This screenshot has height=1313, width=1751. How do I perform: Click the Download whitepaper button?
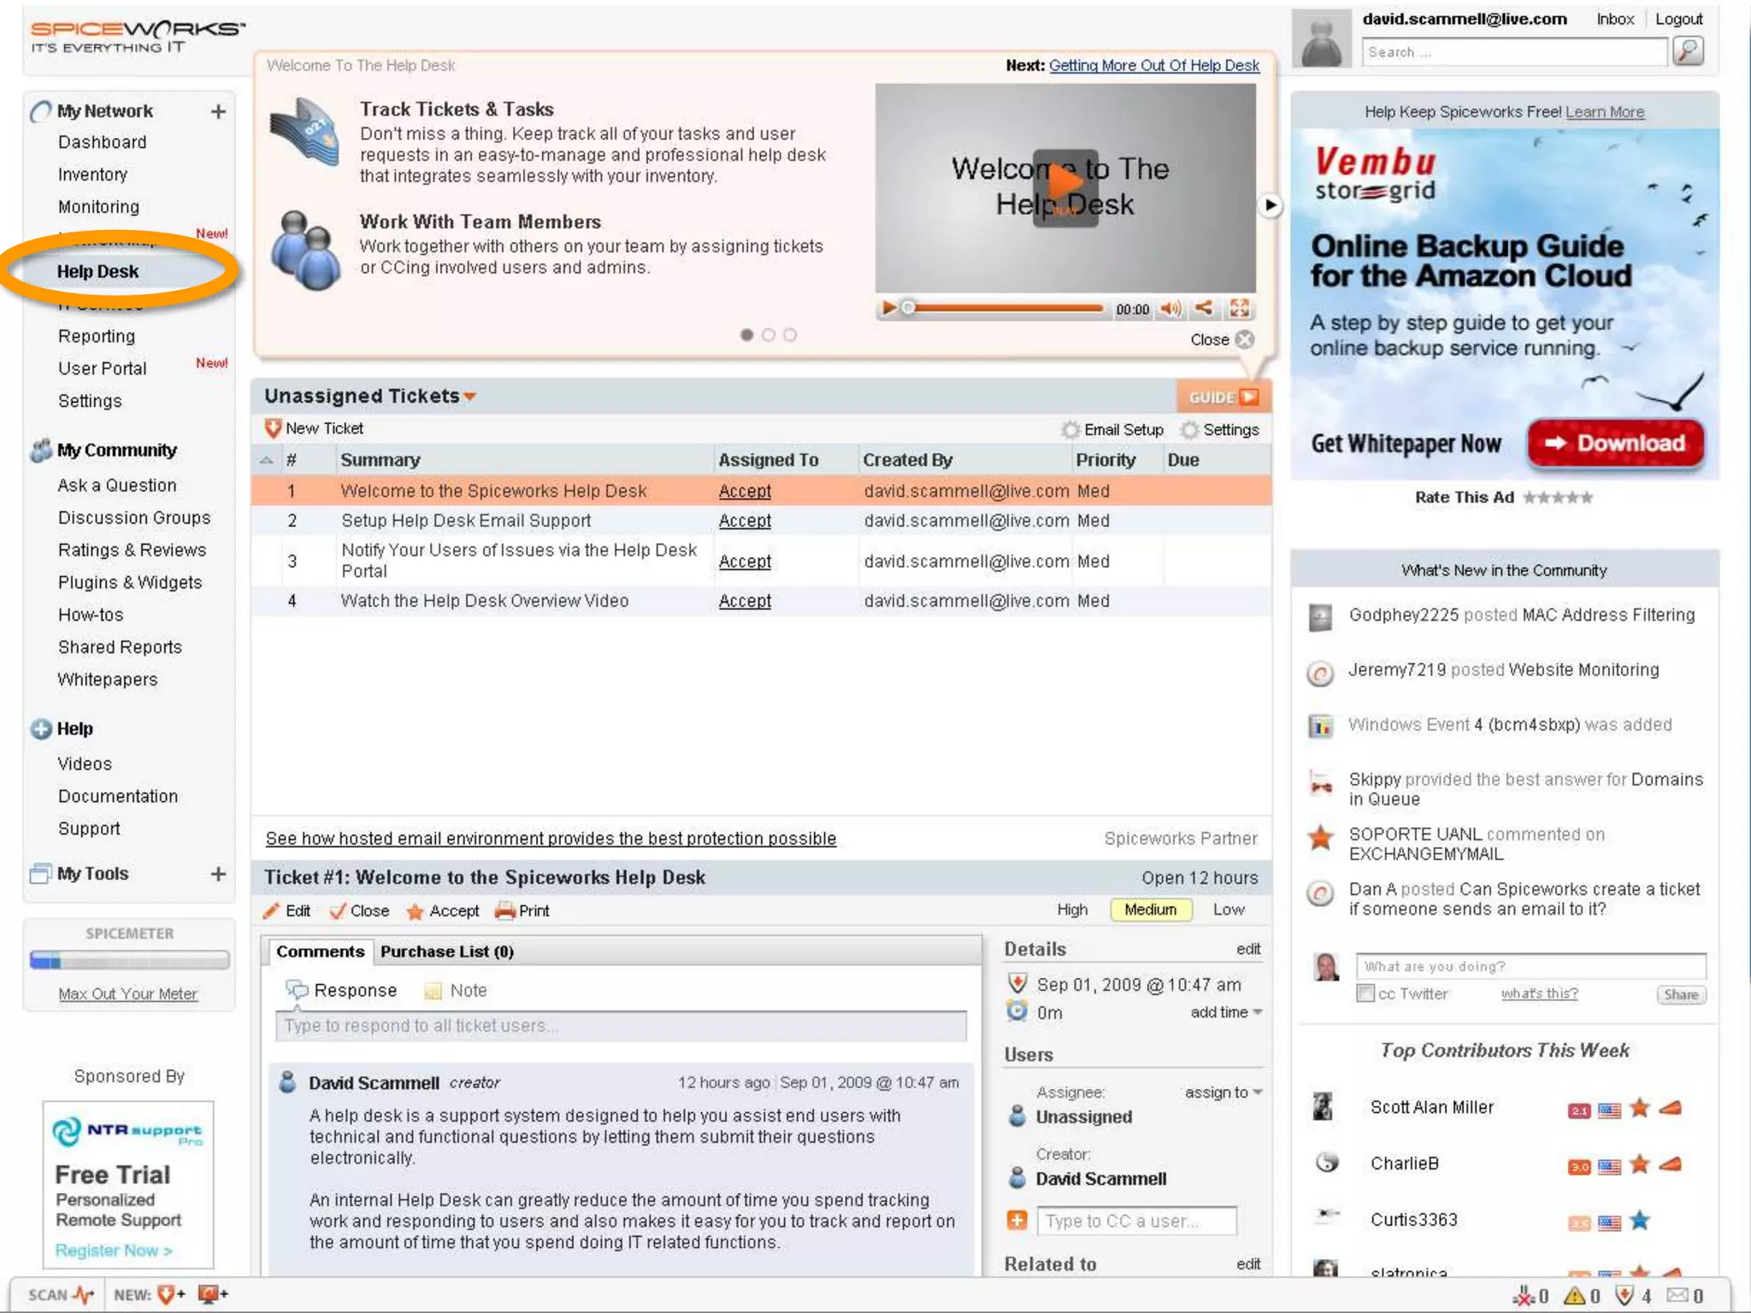tap(1615, 443)
